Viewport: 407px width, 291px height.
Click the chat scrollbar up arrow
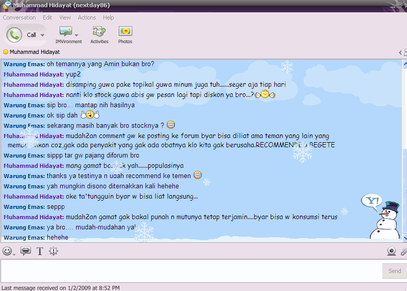pyautogui.click(x=404, y=64)
